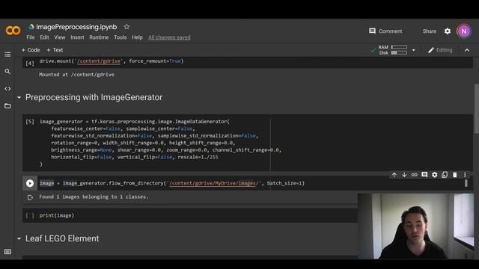479x269 pixels.
Task: Open the View menu
Action: [x=60, y=37]
